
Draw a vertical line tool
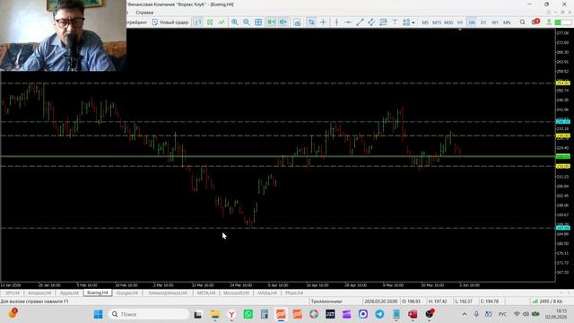pyautogui.click(x=336, y=22)
